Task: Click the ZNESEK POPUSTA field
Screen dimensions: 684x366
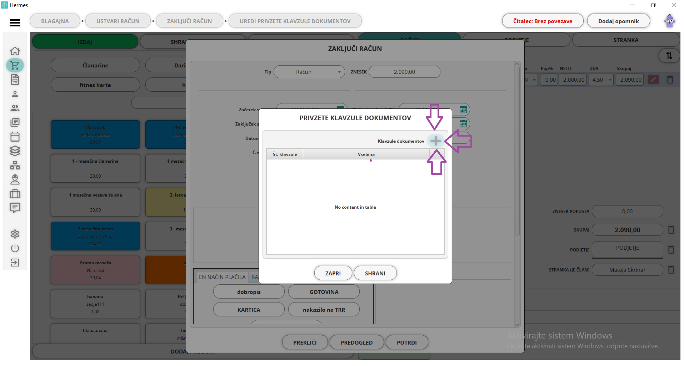Action: pos(627,211)
